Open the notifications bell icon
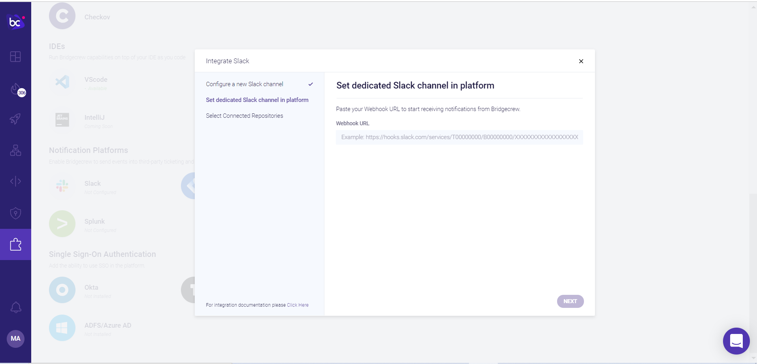 tap(15, 307)
